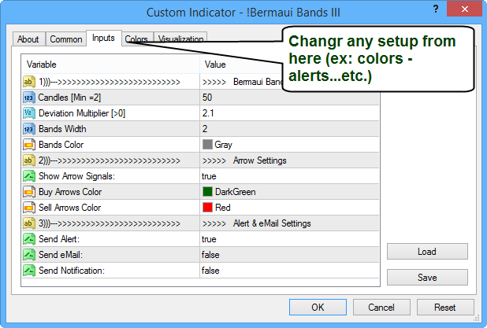487x328 pixels.
Task: Click the Candles value field showing 50
Action: click(207, 98)
